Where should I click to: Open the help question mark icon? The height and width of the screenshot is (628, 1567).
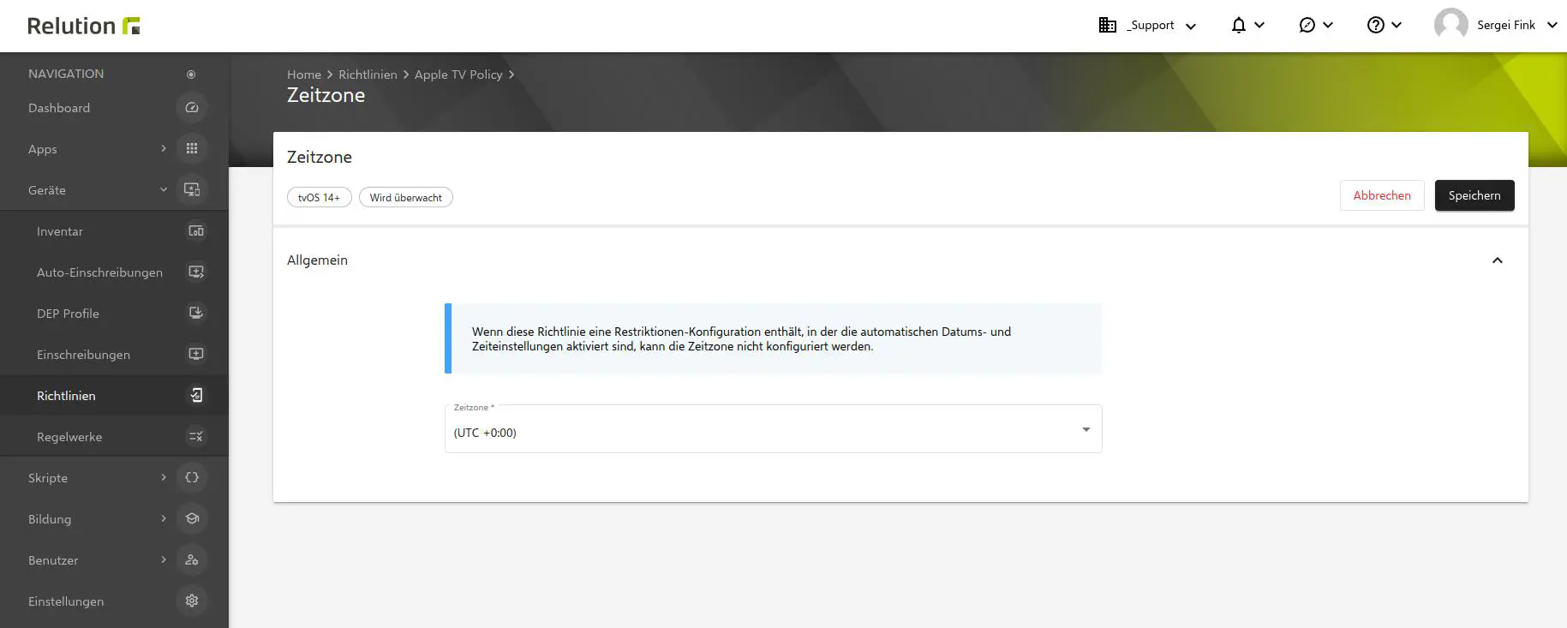tap(1376, 26)
